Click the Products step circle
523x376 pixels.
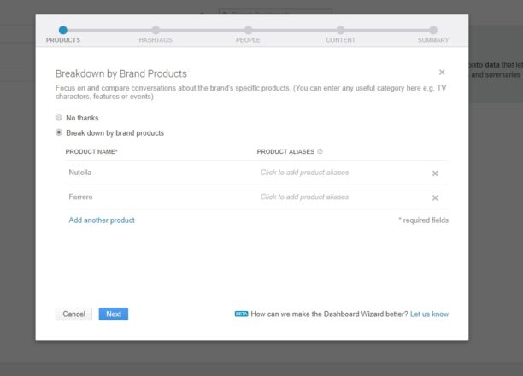tap(63, 30)
